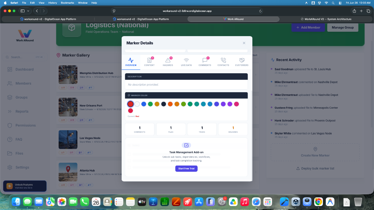Viewport: 374px width, 210px height.
Task: Click the Add Member button
Action: point(308,27)
